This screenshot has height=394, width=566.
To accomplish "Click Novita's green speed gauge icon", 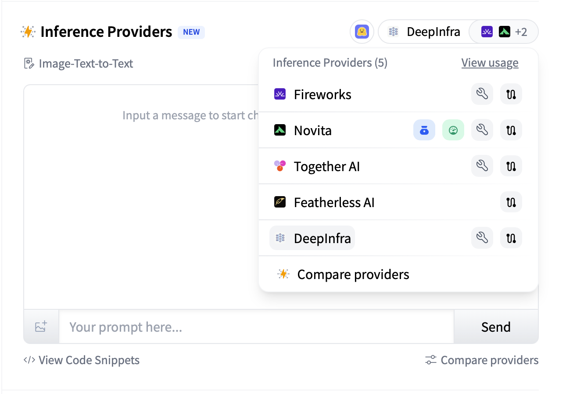I will tap(453, 130).
